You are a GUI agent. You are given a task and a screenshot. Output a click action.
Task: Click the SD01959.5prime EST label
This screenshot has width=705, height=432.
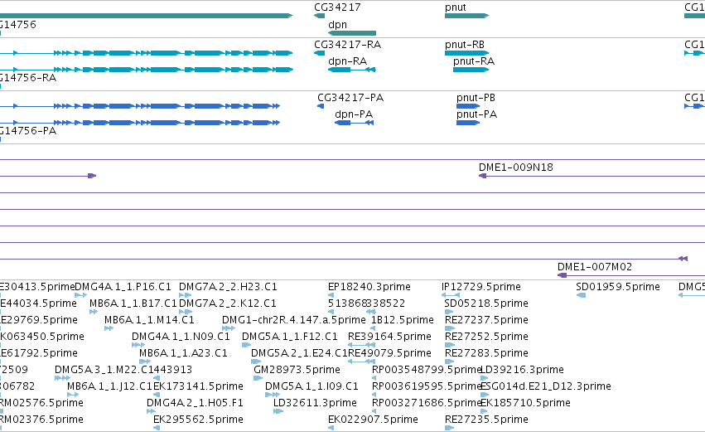[618, 287]
